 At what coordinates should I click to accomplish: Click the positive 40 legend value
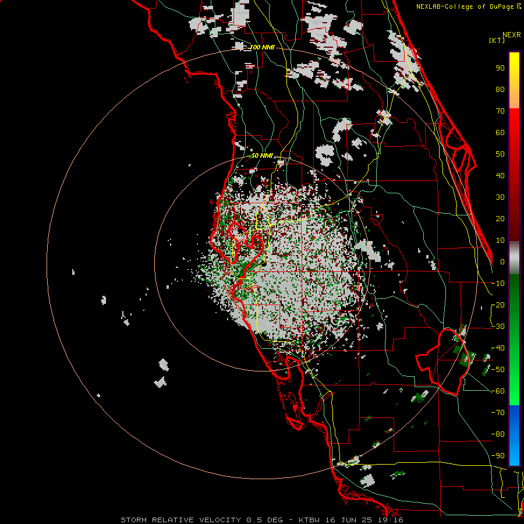[500, 175]
